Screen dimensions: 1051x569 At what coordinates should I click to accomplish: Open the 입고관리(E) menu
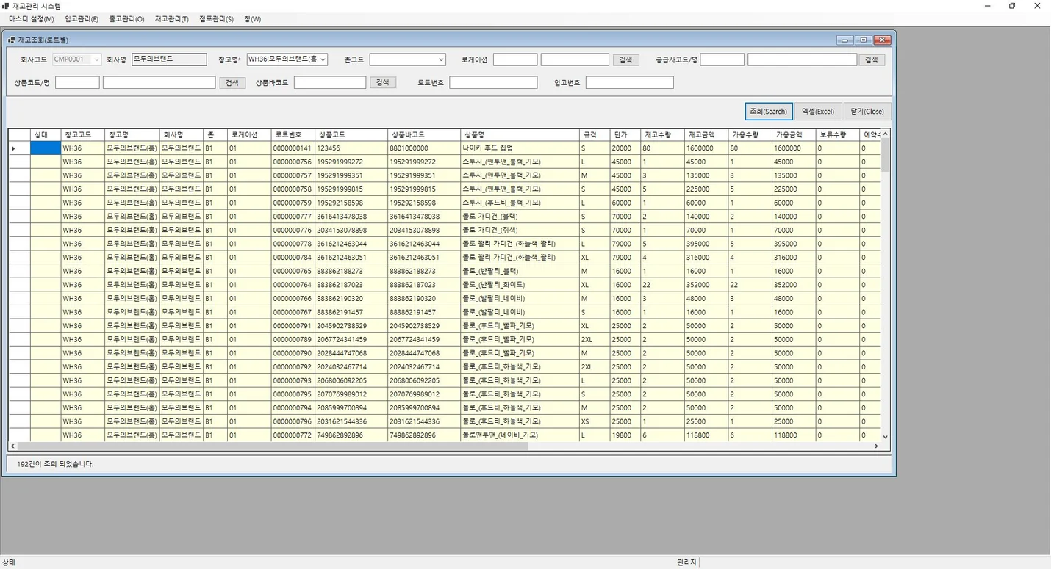[82, 19]
